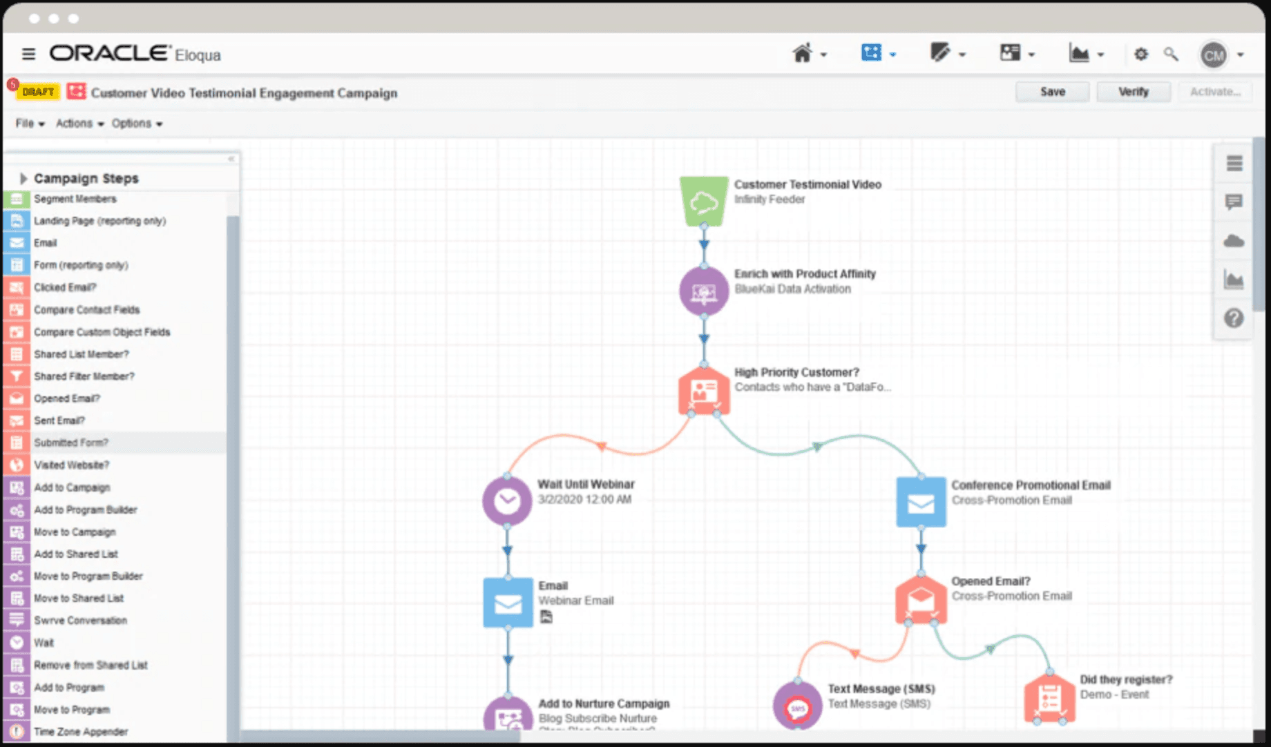Click the Verify button
Image resolution: width=1271 pixels, height=747 pixels.
[1134, 92]
